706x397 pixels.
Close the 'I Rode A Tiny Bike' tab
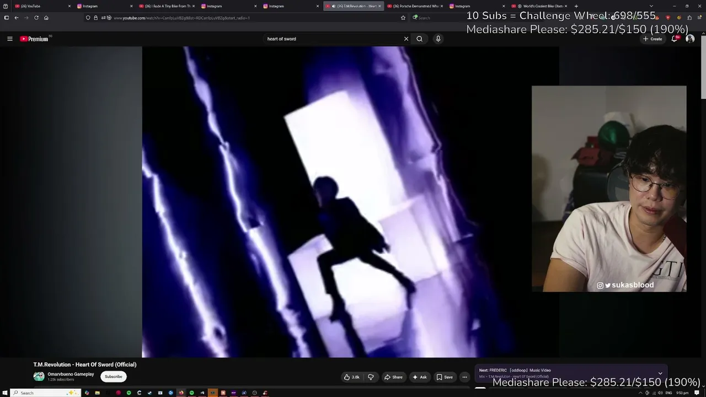(x=194, y=6)
